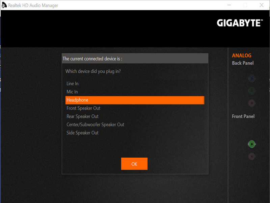Minimize the Realtek HD Audio Manager window

229,5
